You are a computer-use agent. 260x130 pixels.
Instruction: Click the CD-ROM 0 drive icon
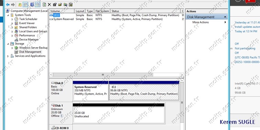(x=53, y=128)
